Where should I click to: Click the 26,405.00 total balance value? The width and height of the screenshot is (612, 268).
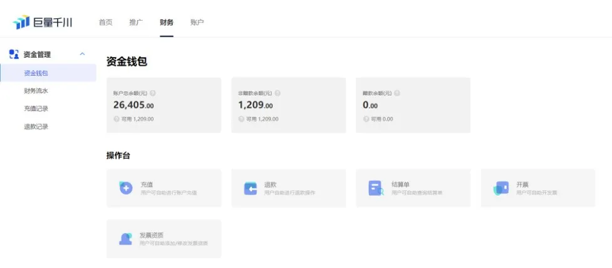tap(133, 105)
